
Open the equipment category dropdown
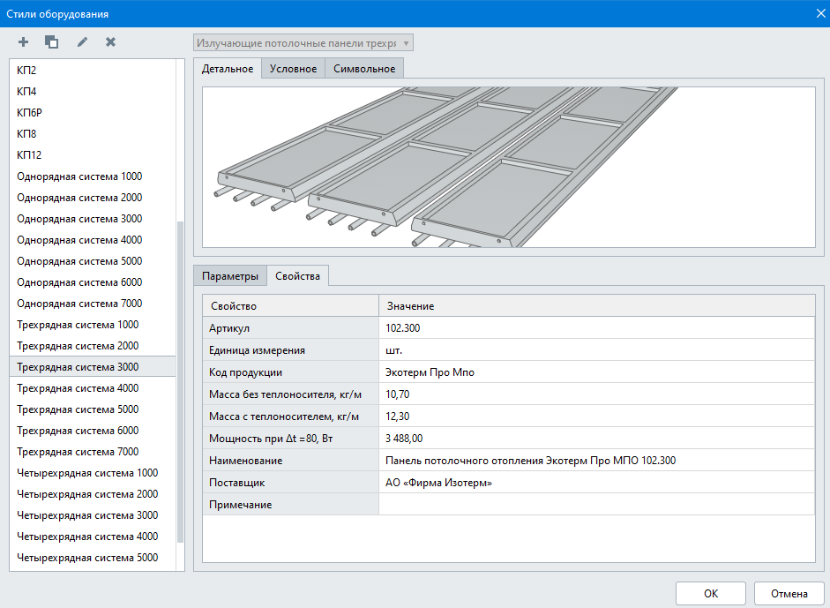[303, 42]
